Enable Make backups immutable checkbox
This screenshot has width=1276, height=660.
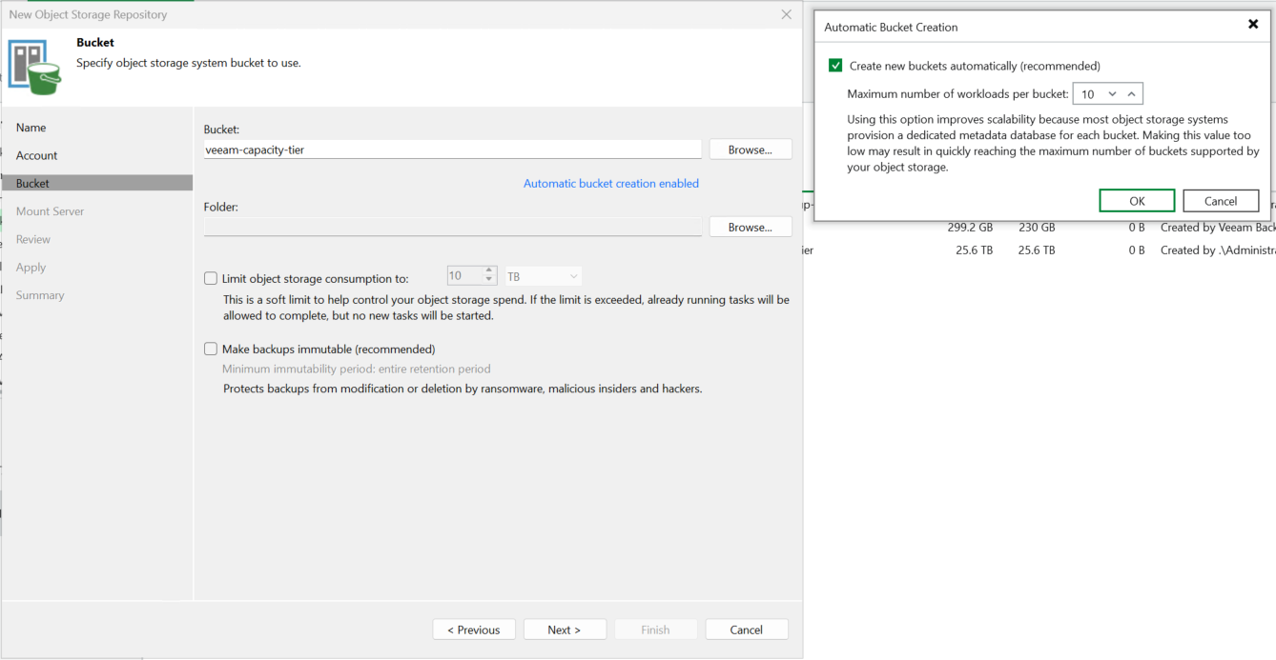point(211,349)
